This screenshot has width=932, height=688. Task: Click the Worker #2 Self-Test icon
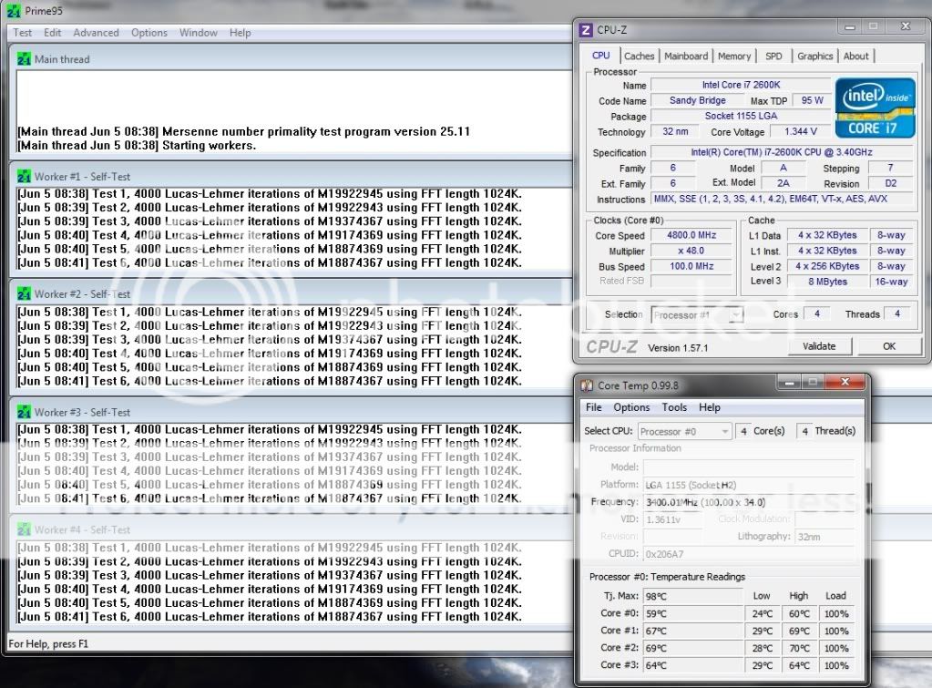[x=24, y=294]
